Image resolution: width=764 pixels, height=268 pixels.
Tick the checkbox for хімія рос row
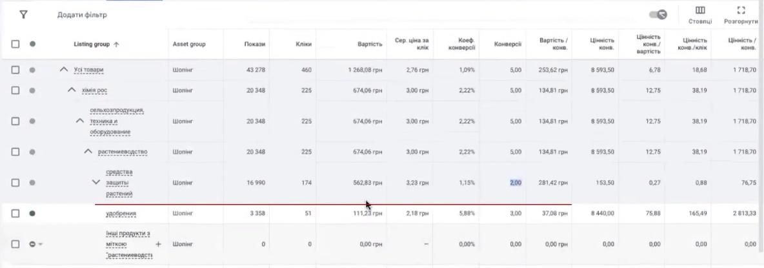point(16,90)
